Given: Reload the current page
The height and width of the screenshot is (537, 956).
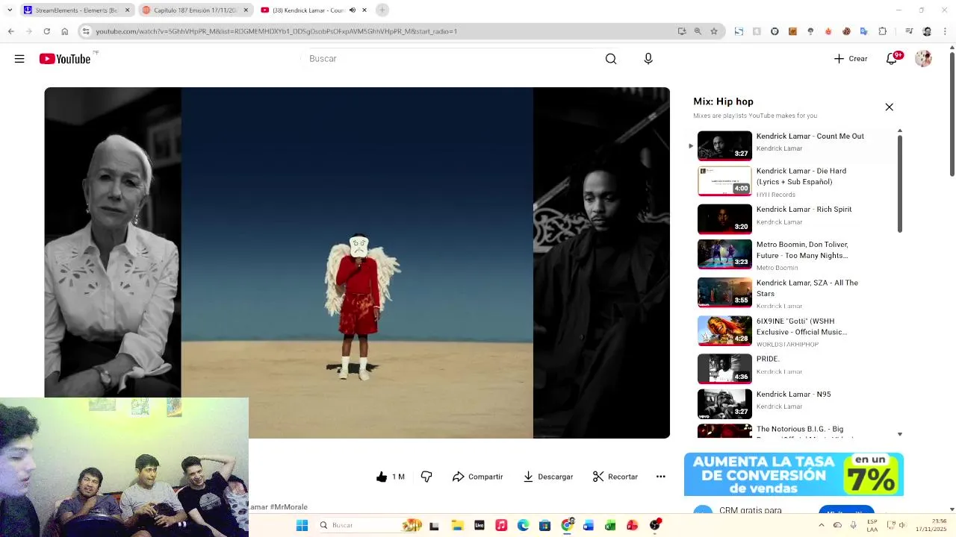Looking at the screenshot, I should (x=46, y=31).
